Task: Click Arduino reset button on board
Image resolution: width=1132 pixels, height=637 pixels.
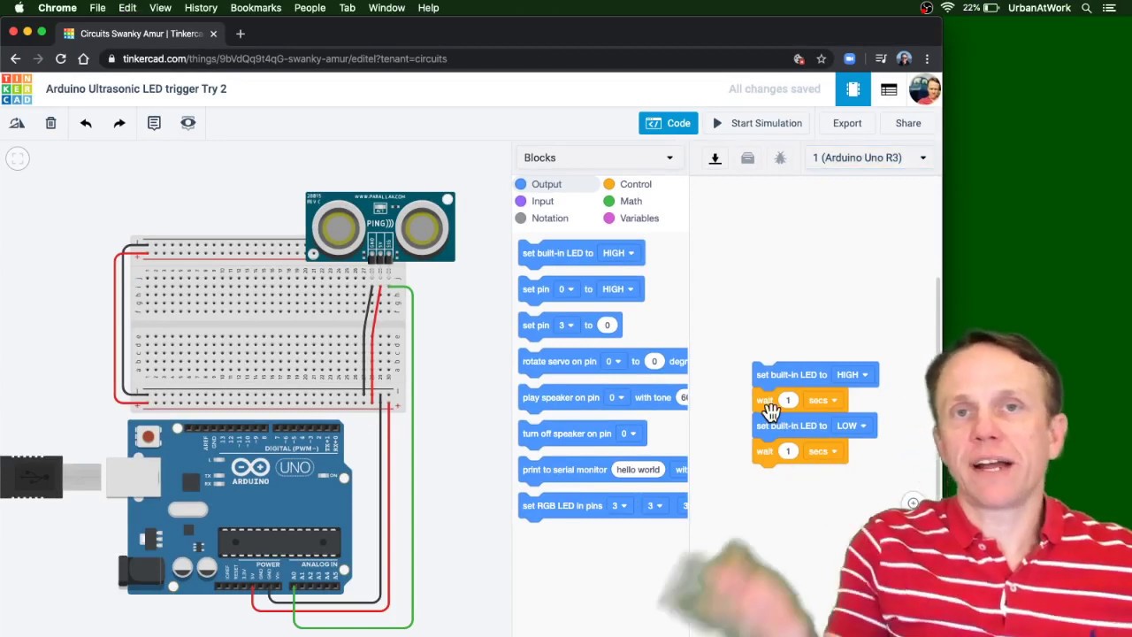Action: [148, 436]
